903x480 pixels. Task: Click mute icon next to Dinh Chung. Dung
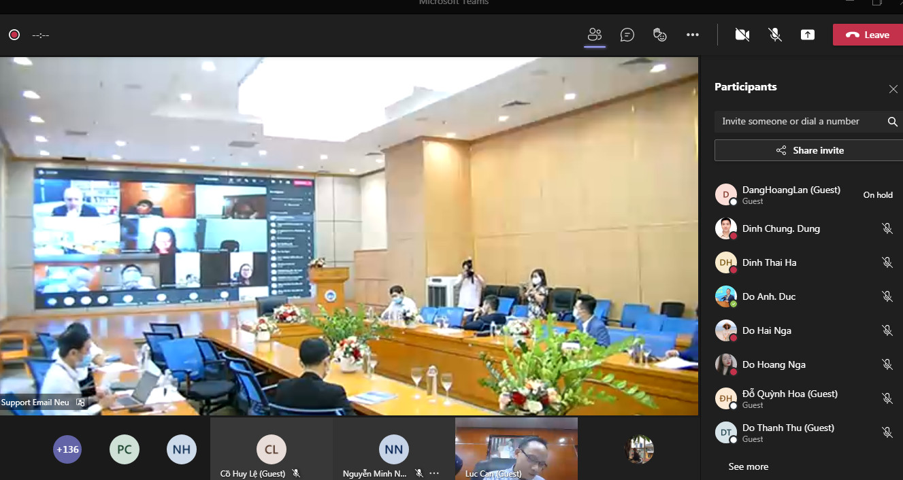coord(887,228)
